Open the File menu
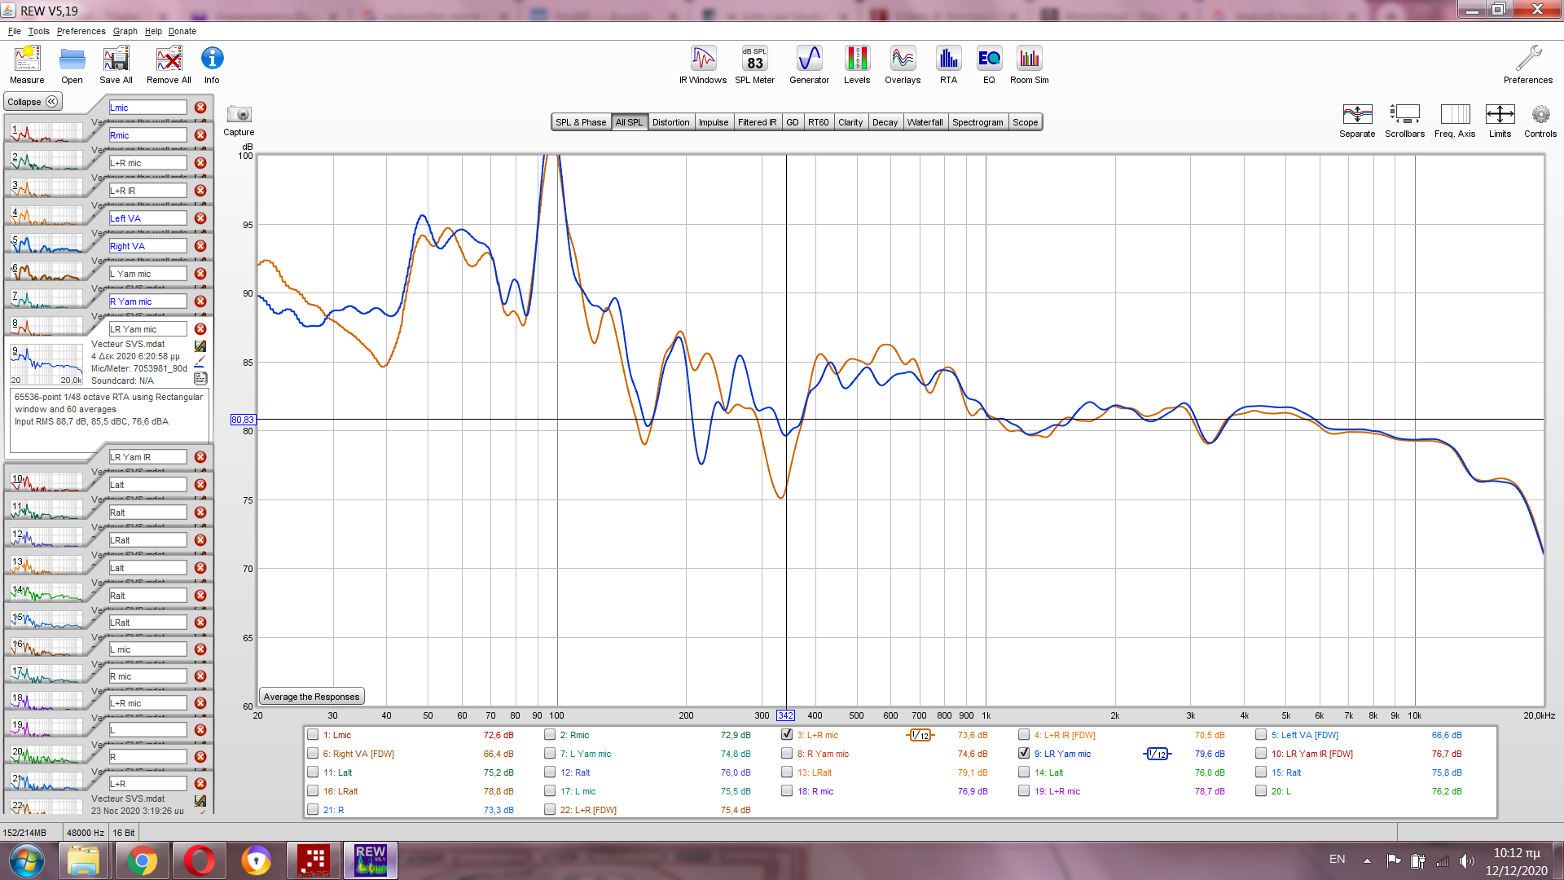The image size is (1564, 880). 15,31
